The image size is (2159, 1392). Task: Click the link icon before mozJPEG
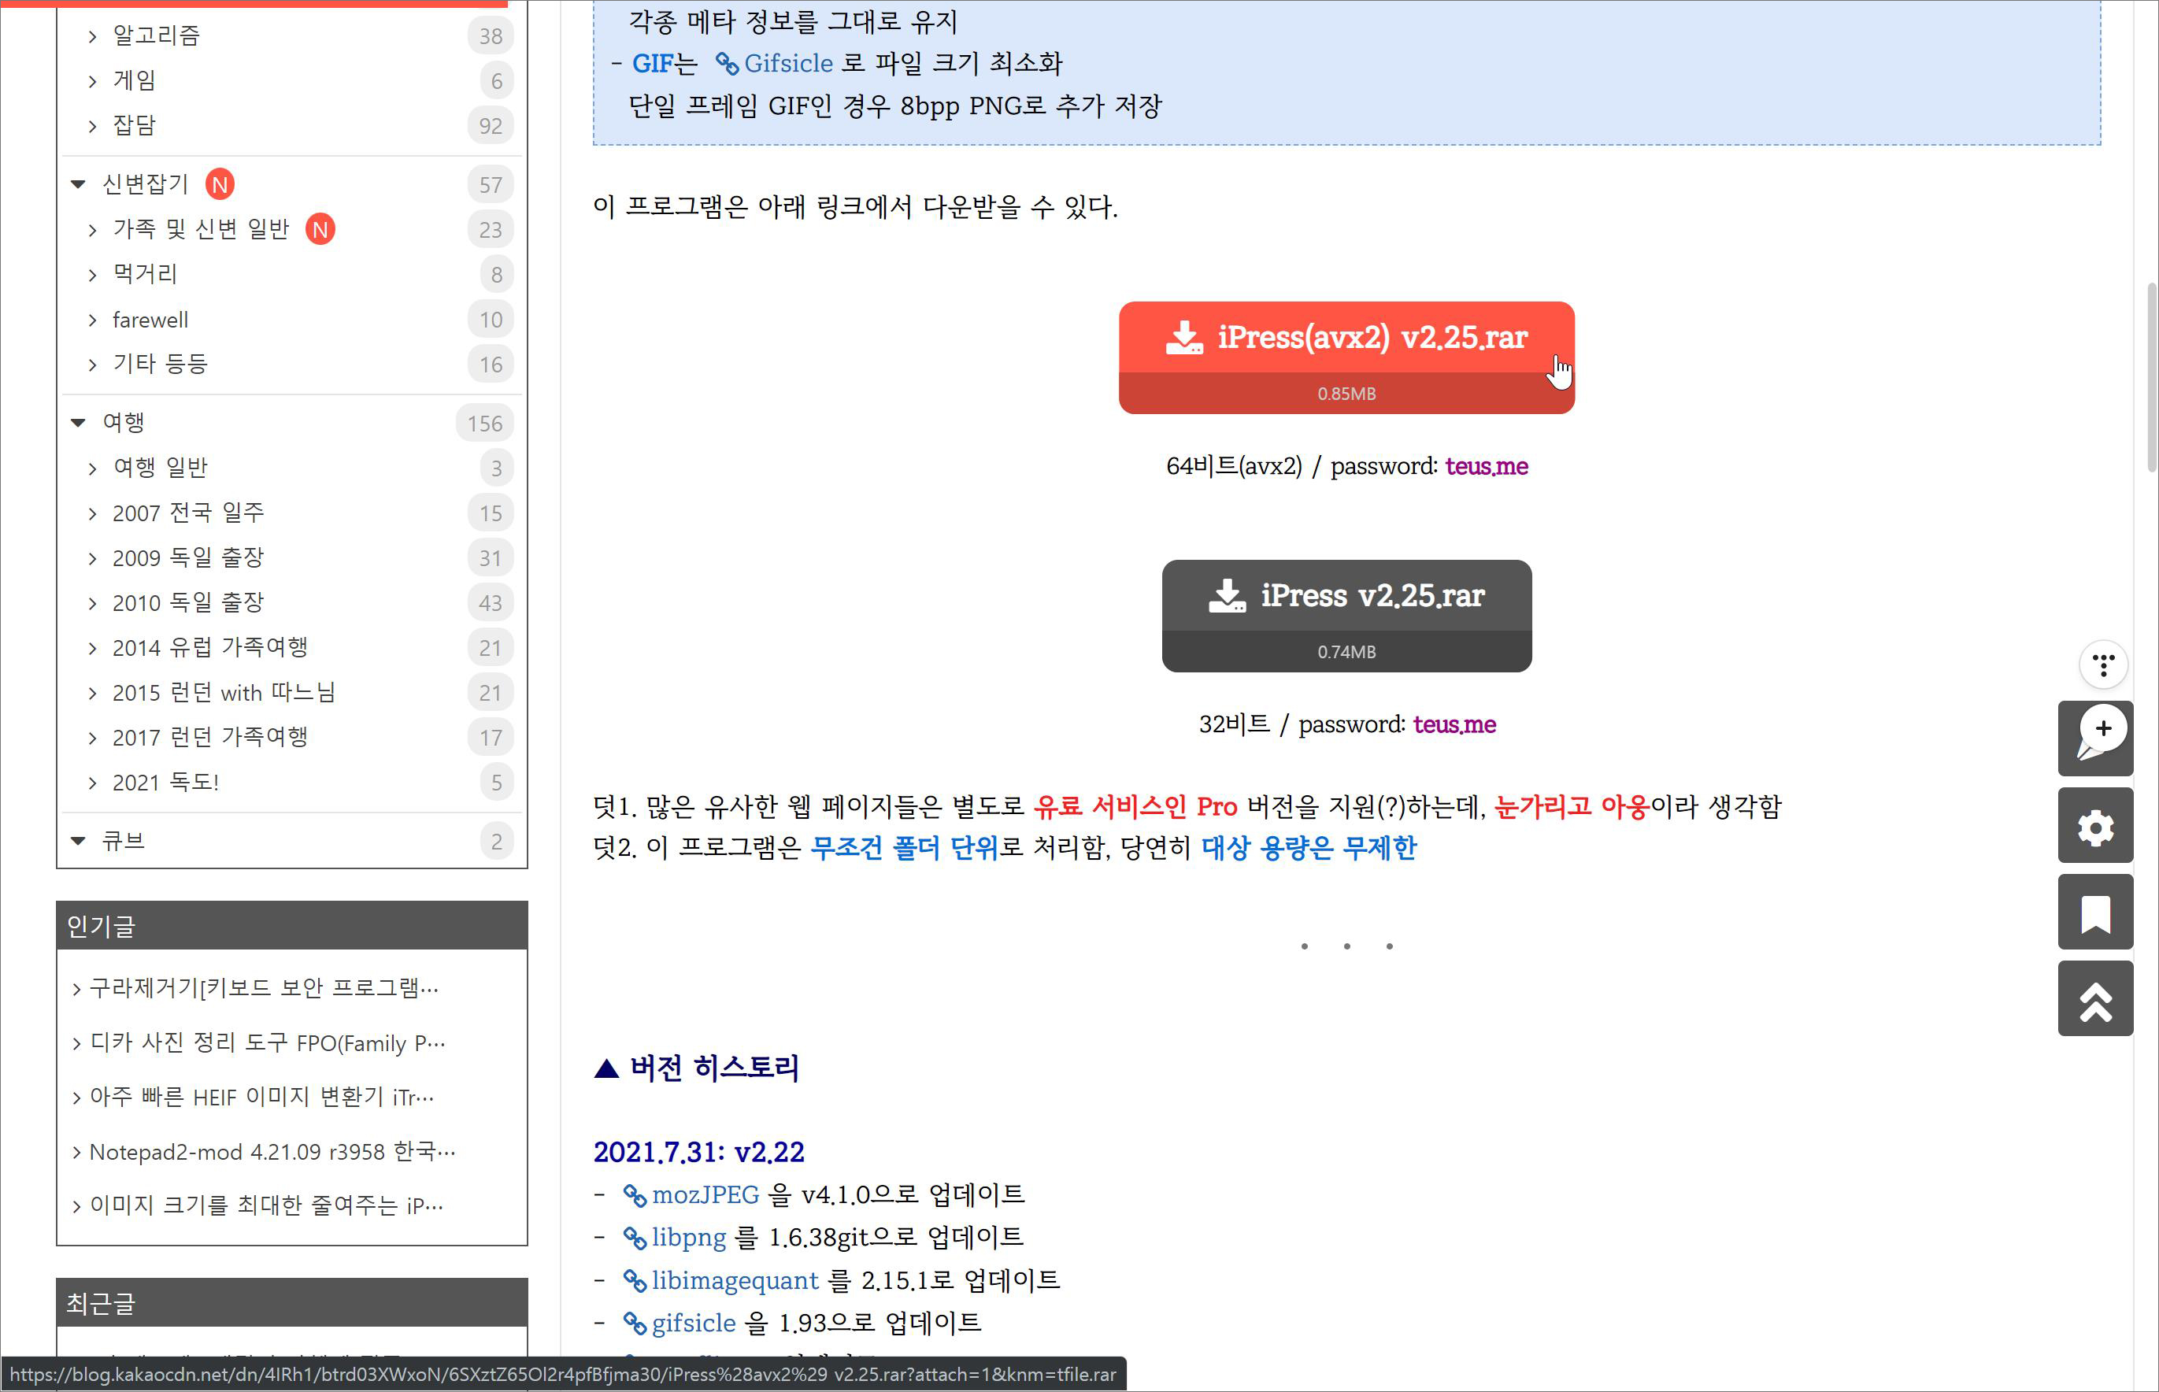[635, 1195]
